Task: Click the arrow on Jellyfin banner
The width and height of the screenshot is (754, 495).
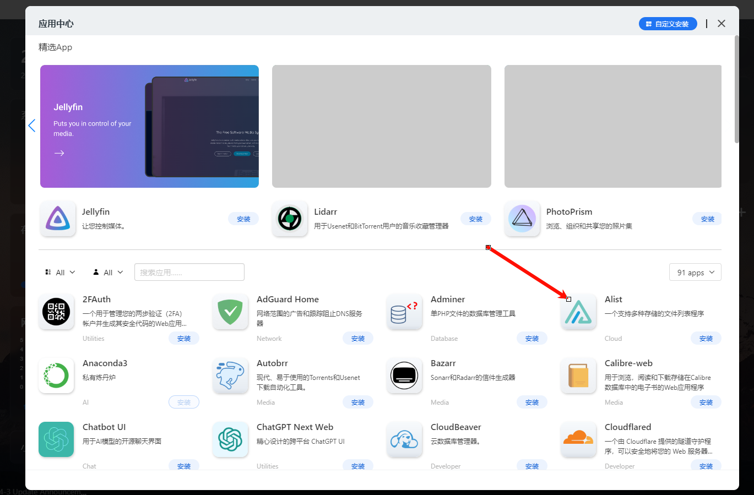Action: 59,153
